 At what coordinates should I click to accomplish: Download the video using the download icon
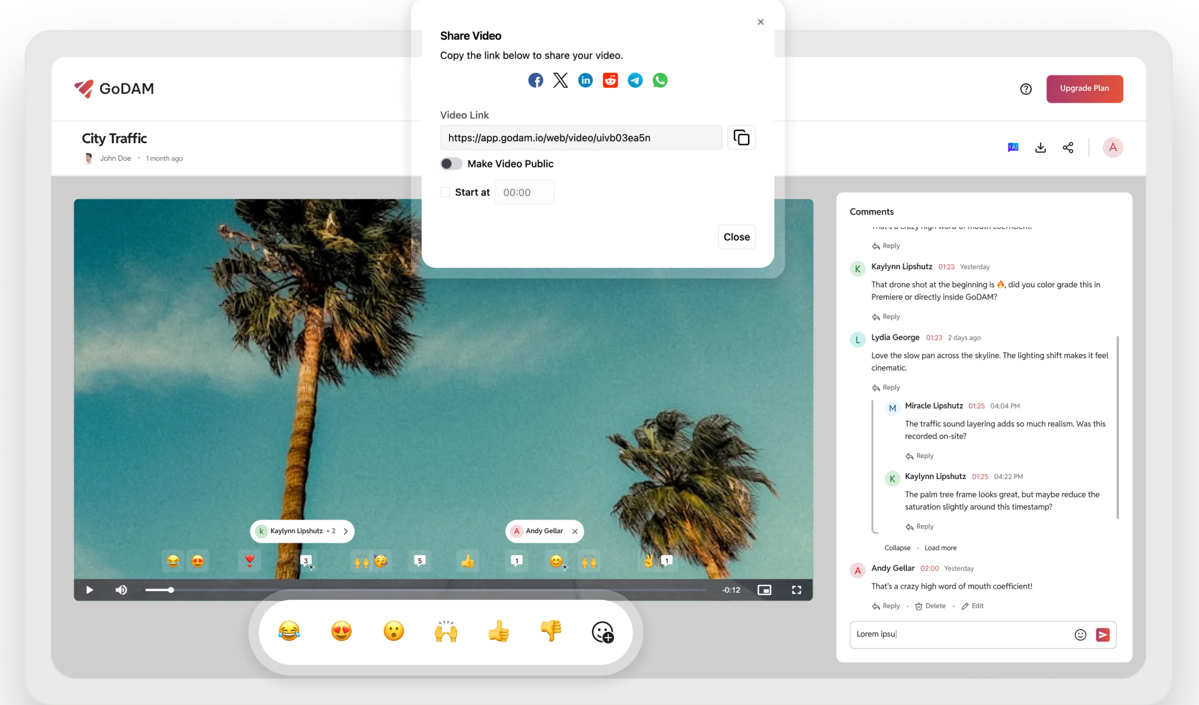tap(1041, 147)
